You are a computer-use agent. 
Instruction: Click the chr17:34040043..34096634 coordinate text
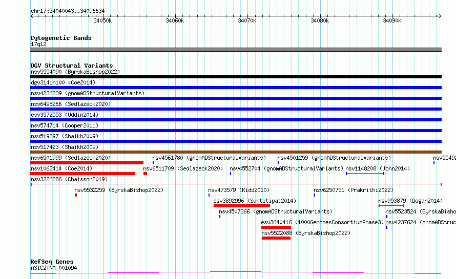pyautogui.click(x=68, y=11)
